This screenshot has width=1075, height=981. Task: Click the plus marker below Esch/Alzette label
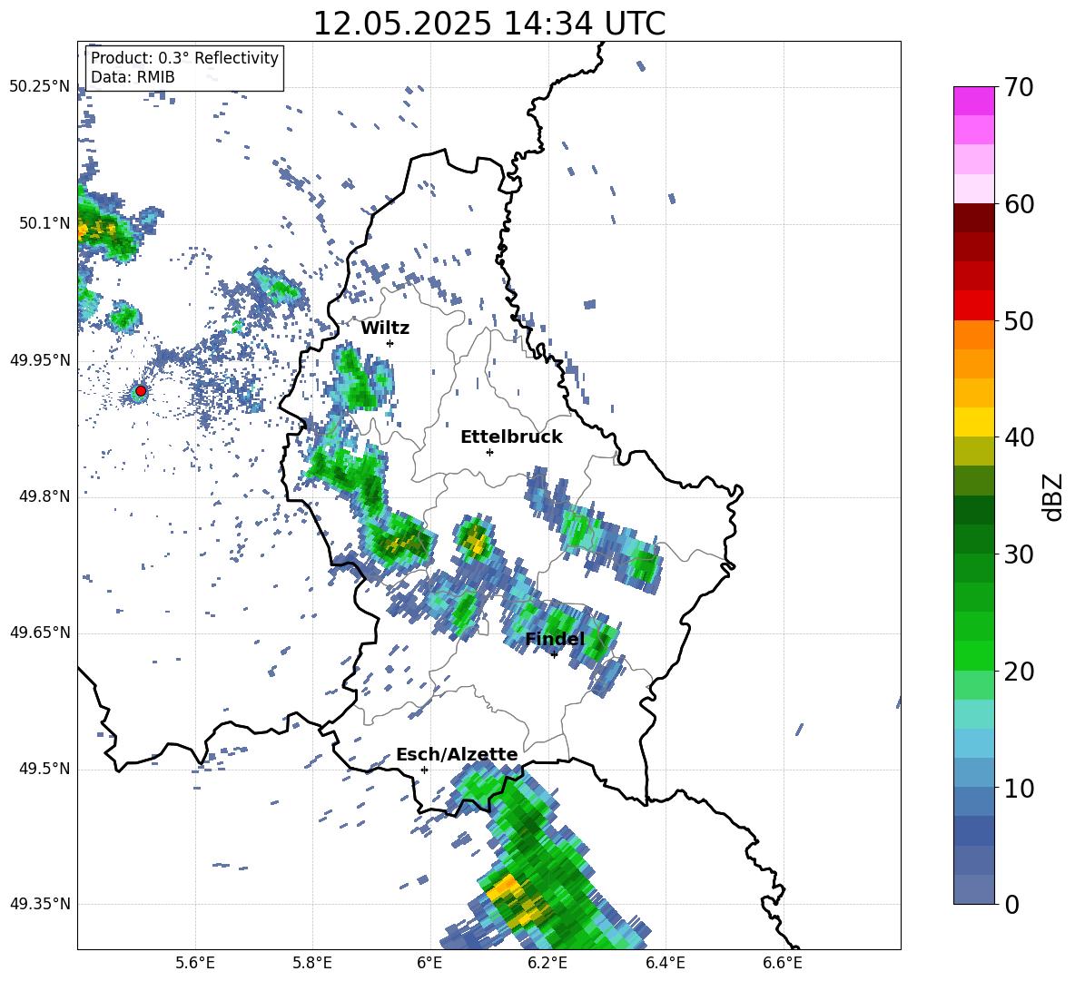[424, 770]
